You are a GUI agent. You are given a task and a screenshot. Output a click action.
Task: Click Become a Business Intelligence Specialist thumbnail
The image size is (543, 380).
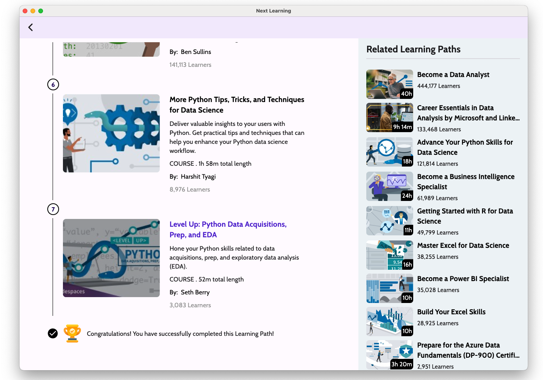point(389,186)
